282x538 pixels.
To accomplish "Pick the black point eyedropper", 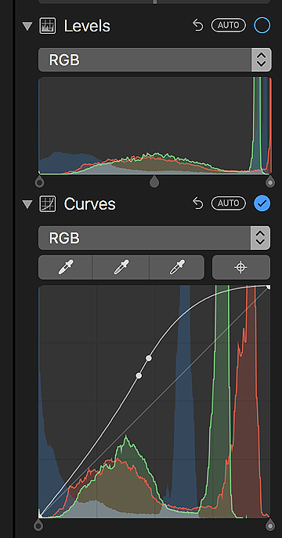I will (x=66, y=267).
